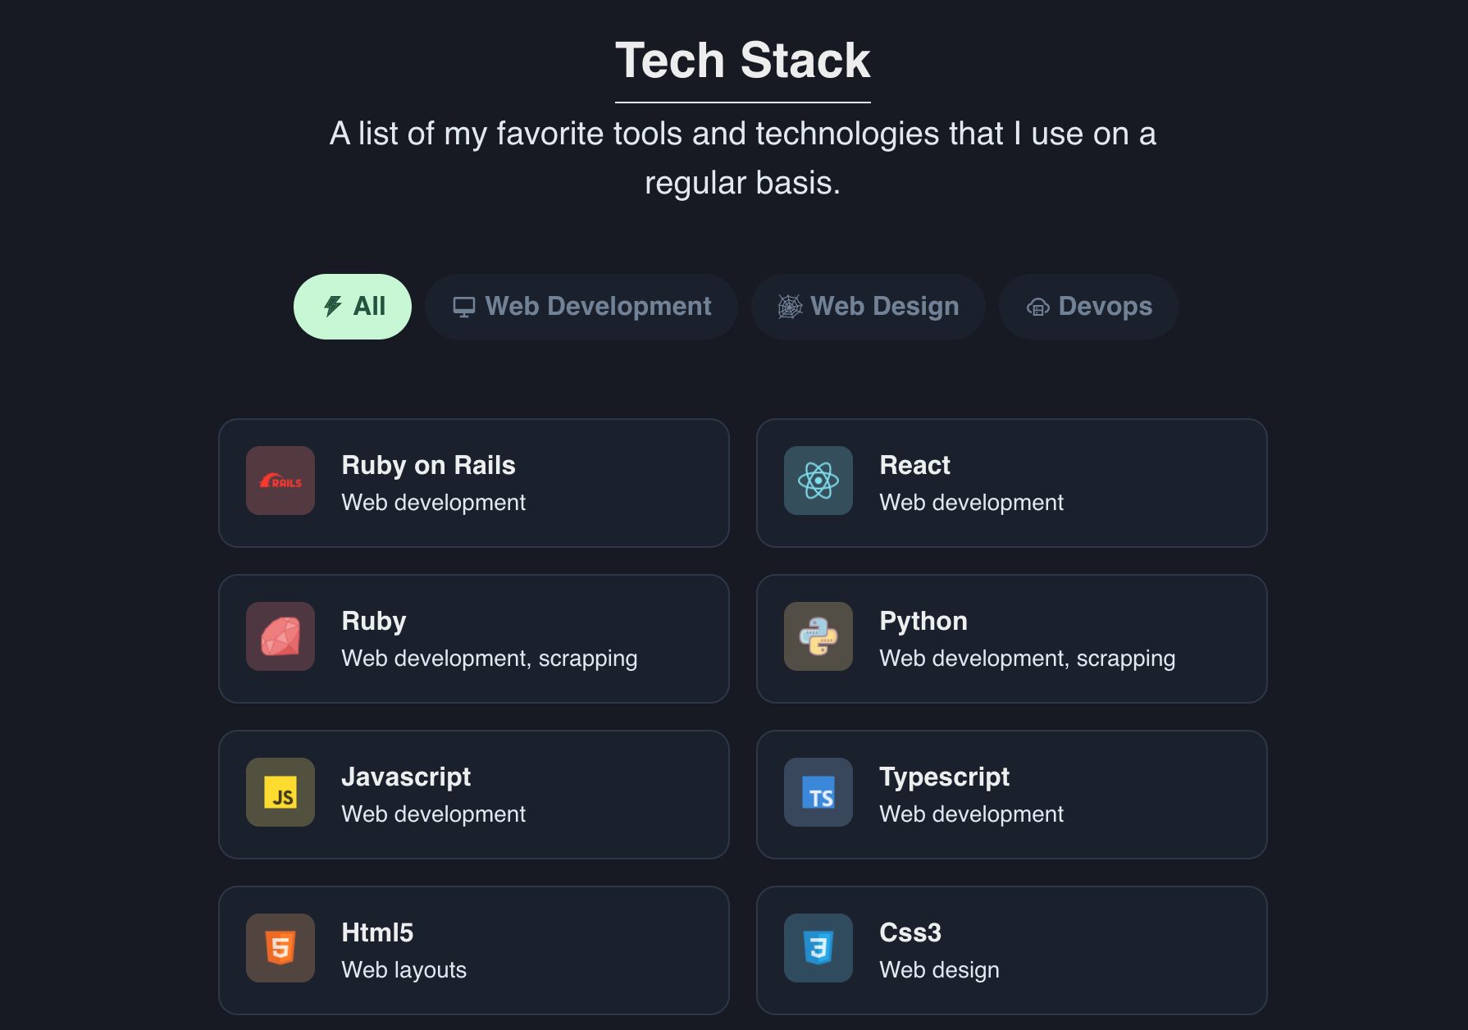The width and height of the screenshot is (1468, 1030).
Task: Click the blue Css3 shield icon
Action: 818,948
